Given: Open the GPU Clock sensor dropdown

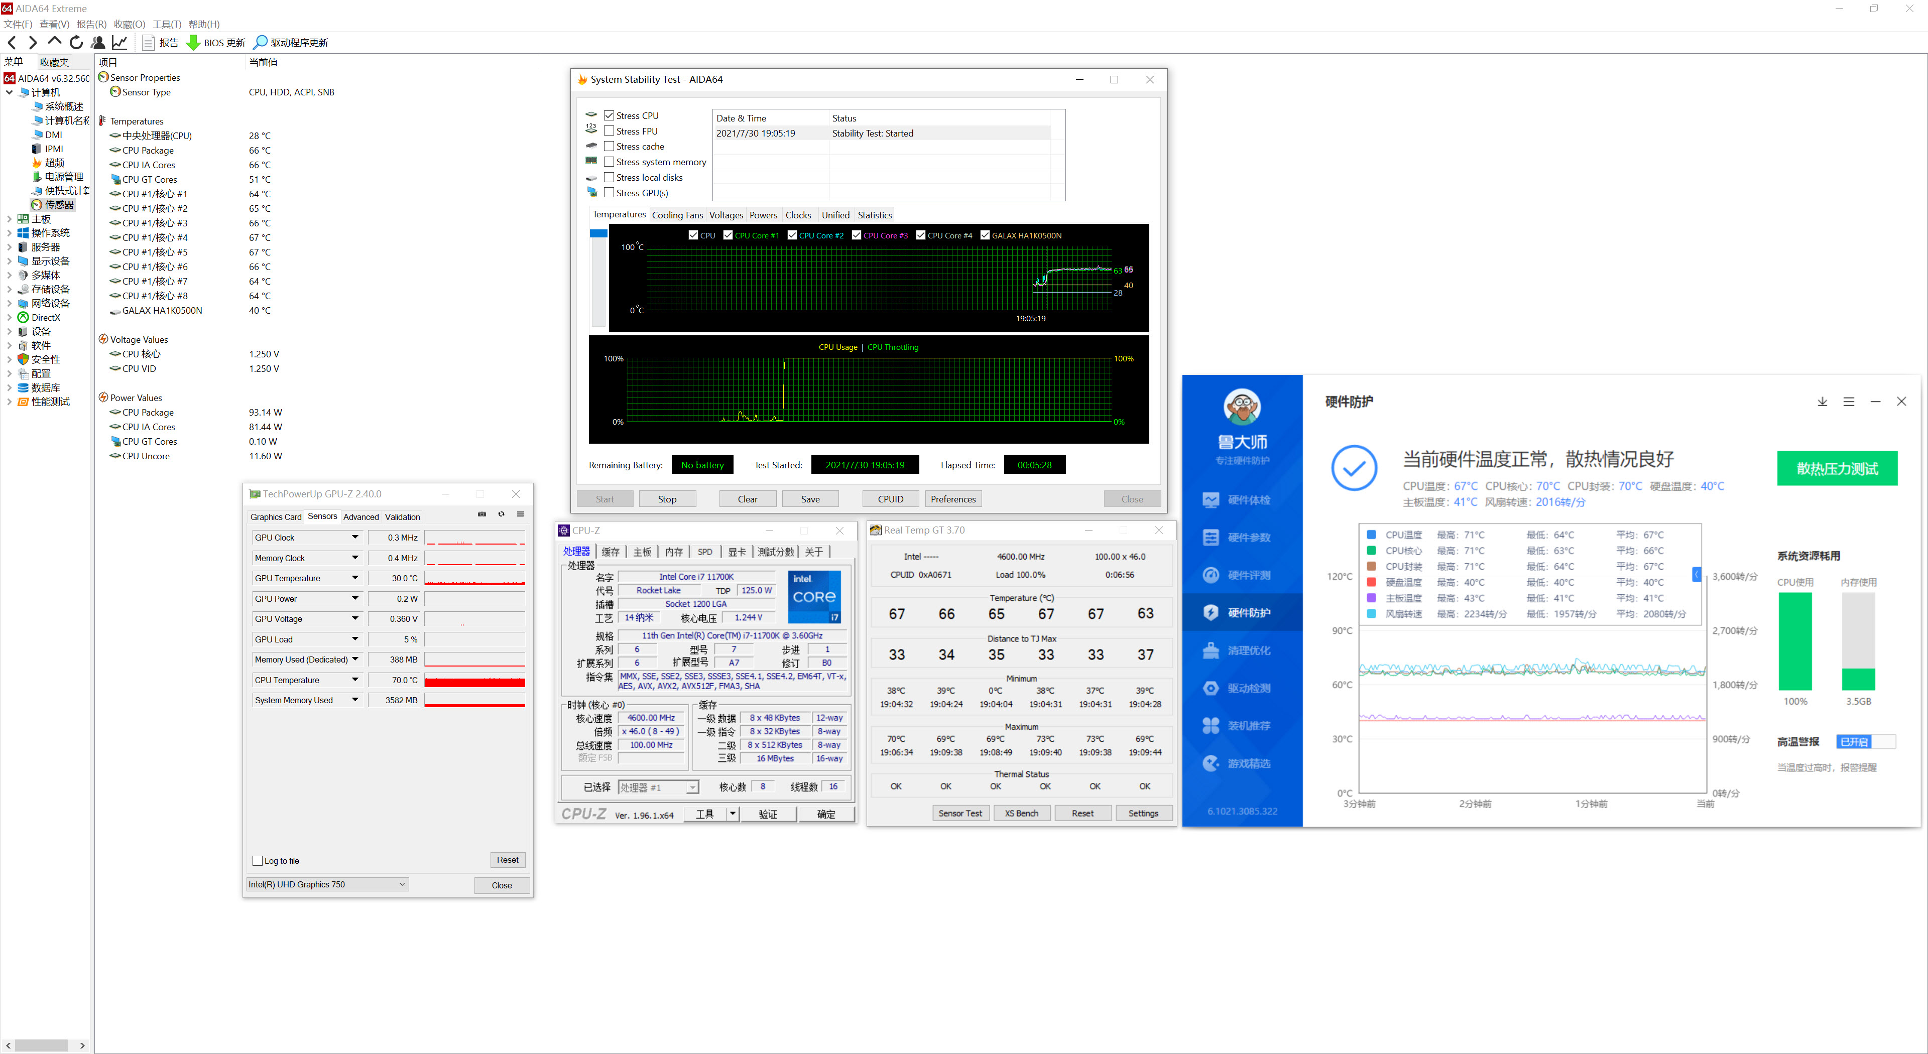Looking at the screenshot, I should coord(355,538).
